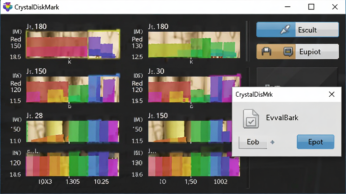
Task: Close the CrystalDisMrk dialog
Action: tap(331, 94)
